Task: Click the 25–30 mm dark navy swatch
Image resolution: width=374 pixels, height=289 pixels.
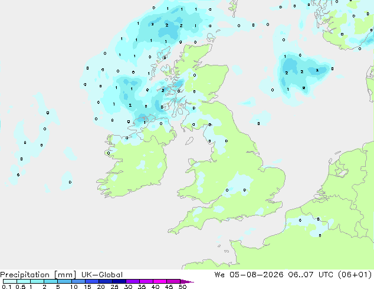Action: [x=119, y=281]
